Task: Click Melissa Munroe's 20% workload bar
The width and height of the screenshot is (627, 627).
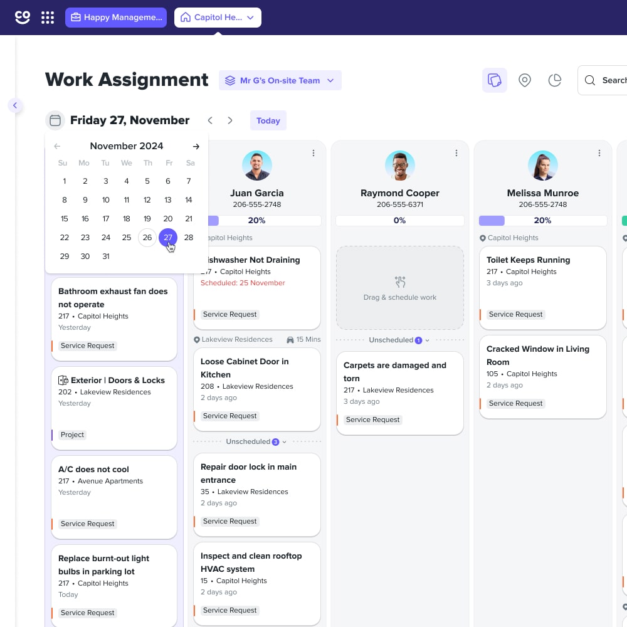Action: (x=543, y=220)
